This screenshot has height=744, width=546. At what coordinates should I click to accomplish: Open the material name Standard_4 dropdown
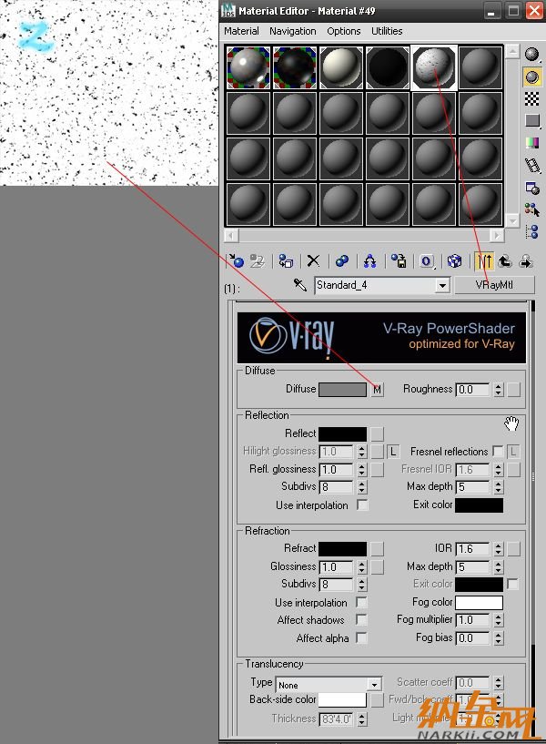tap(442, 285)
